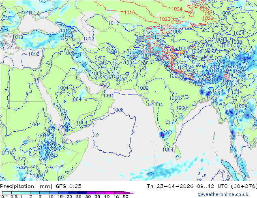Select legend swatch between 0.5 and 1
This screenshot has height=198, width=257.
coord(16,193)
